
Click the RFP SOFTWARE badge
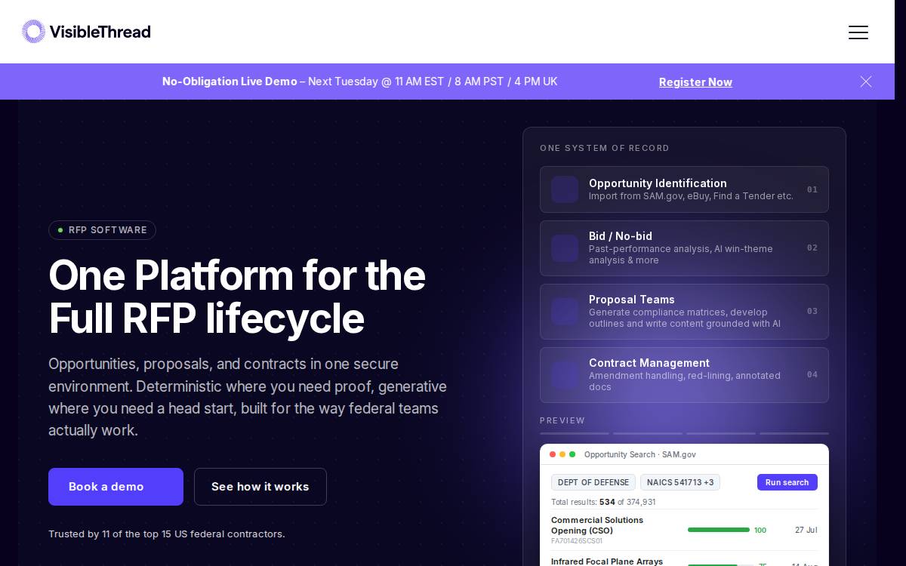[102, 230]
